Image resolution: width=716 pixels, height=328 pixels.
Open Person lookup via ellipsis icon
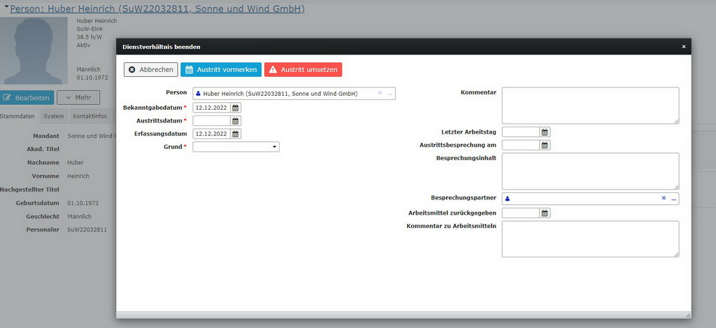point(390,94)
